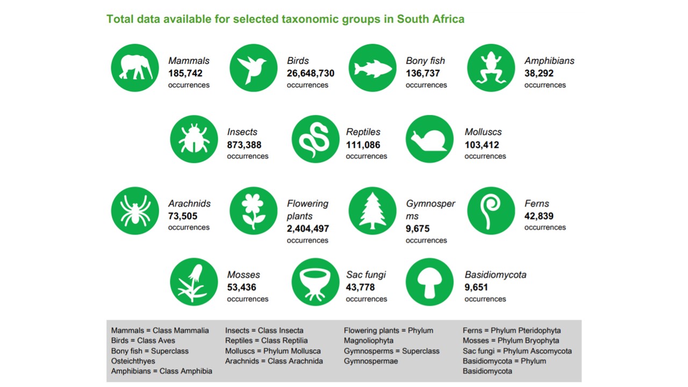Click the Birds 26,648,730 occurrence count
The height and width of the screenshot is (387, 688).
pos(311,73)
